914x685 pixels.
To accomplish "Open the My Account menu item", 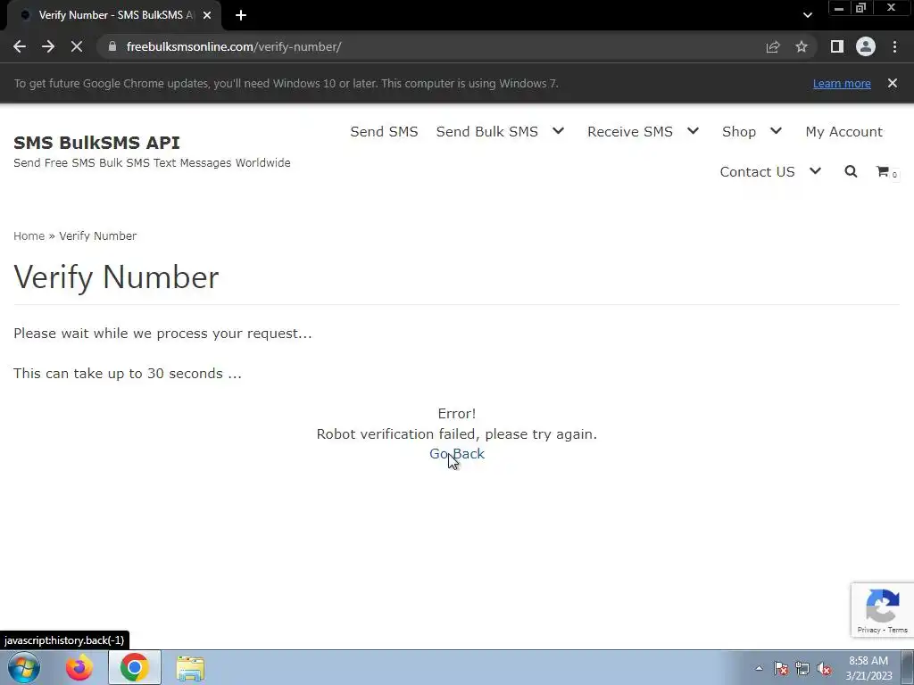I will tap(844, 132).
